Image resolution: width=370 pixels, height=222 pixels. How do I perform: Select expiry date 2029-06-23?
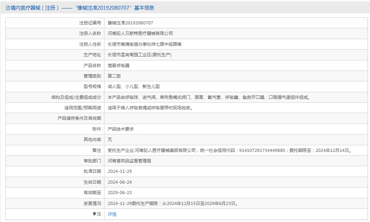coord(120,193)
